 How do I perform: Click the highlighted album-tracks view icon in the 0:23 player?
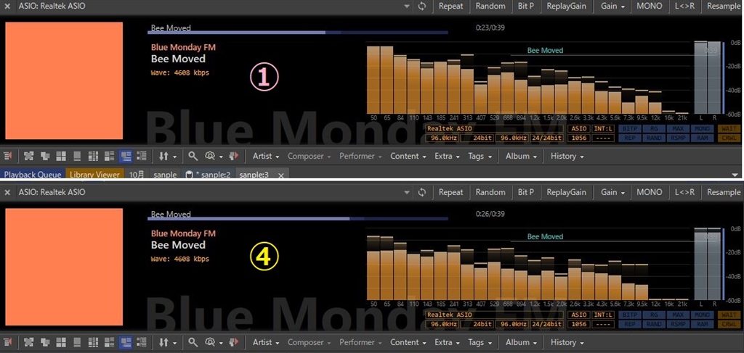pyautogui.click(x=126, y=156)
